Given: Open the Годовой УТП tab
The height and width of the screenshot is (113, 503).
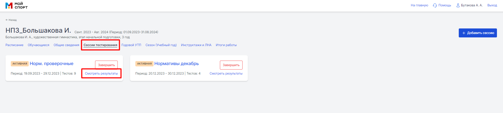Looking at the screenshot, I should pyautogui.click(x=131, y=45).
